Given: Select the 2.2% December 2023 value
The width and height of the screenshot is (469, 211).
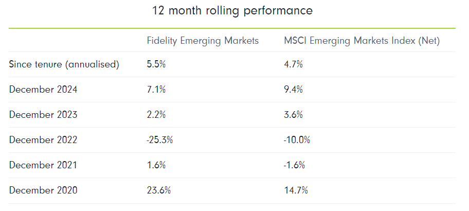Looking at the screenshot, I should (x=156, y=115).
